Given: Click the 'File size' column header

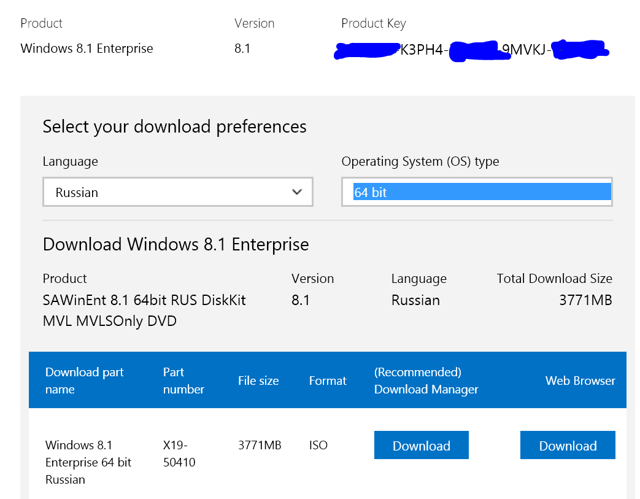Looking at the screenshot, I should click(x=258, y=381).
